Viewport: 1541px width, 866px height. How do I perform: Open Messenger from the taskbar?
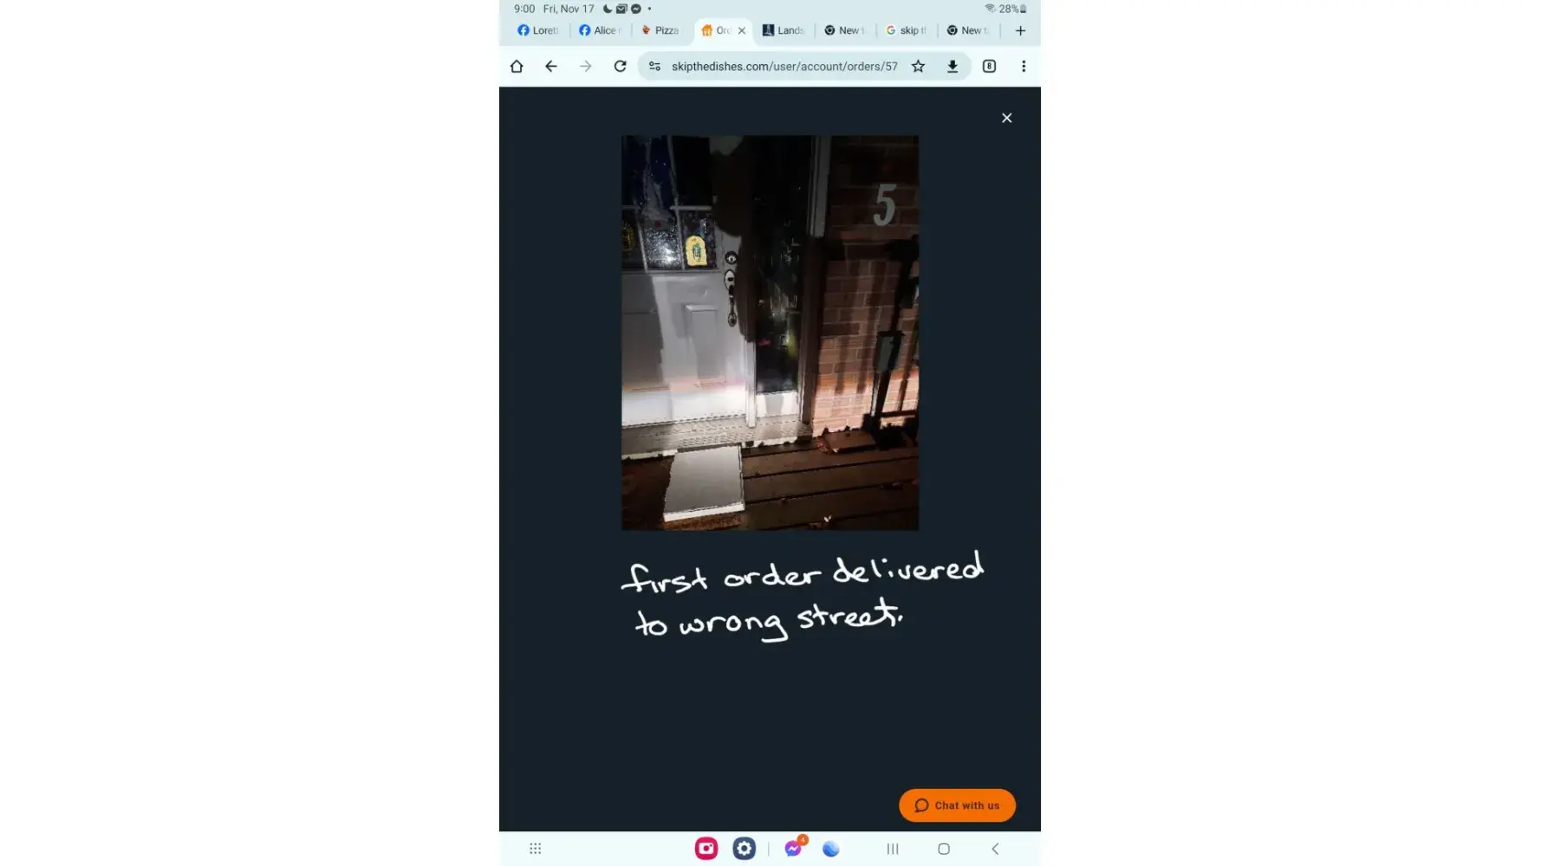click(793, 849)
